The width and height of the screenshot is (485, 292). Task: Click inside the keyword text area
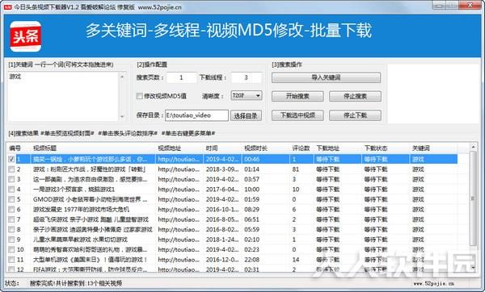[x=63, y=96]
